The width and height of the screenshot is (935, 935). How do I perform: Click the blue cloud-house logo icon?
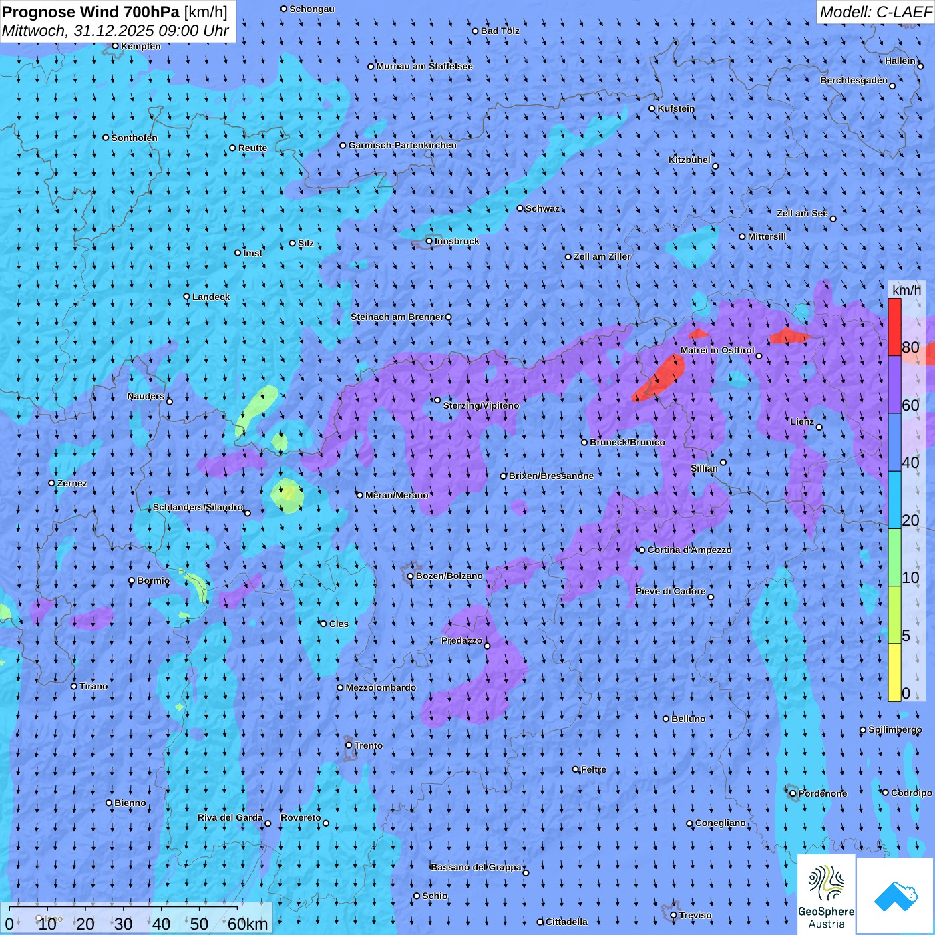tap(896, 896)
